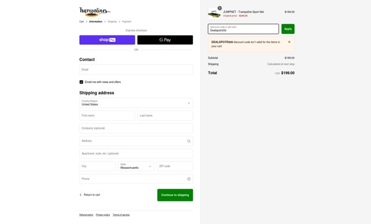Pay with the Google Pay button
The width and height of the screenshot is (371, 224).
165,40
